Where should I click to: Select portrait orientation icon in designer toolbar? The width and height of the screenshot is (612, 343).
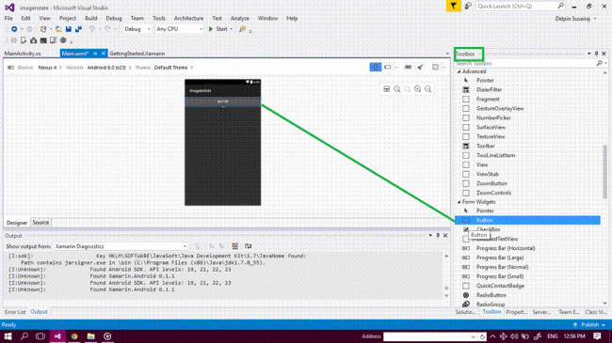[x=375, y=67]
